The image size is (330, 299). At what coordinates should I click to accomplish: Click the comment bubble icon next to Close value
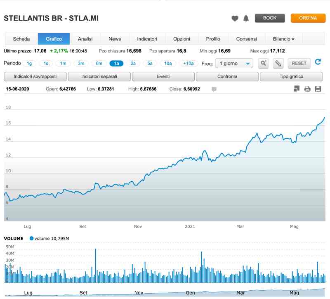pos(214,89)
